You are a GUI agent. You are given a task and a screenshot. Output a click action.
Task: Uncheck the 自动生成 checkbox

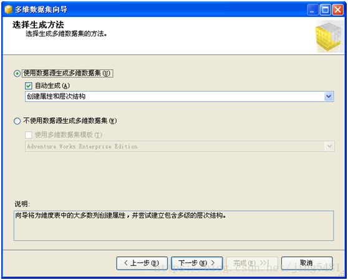(x=29, y=85)
